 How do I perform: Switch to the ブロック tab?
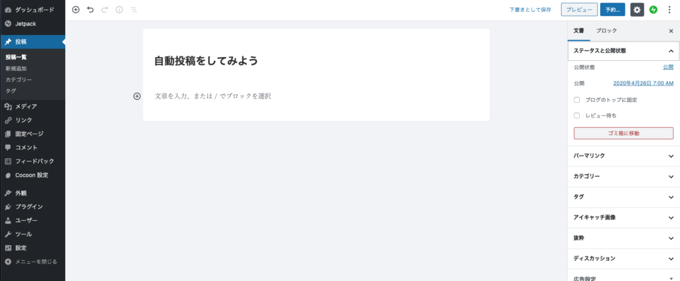click(x=606, y=31)
